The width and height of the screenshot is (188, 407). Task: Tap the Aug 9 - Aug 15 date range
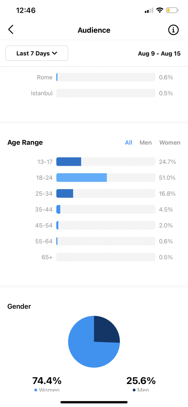159,54
